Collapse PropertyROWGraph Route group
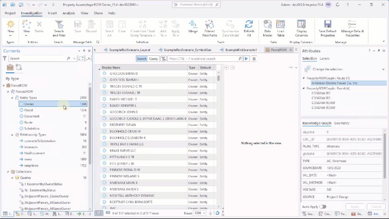The image size is (389, 219). 304,78
